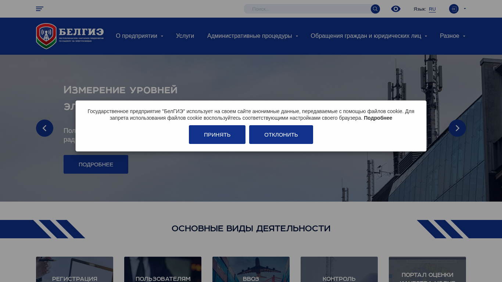The width and height of the screenshot is (502, 282).
Task: Expand the Обращения граждан dropdown arrow
Action: coord(426,36)
